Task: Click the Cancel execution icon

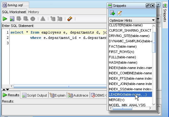Action: (33, 19)
